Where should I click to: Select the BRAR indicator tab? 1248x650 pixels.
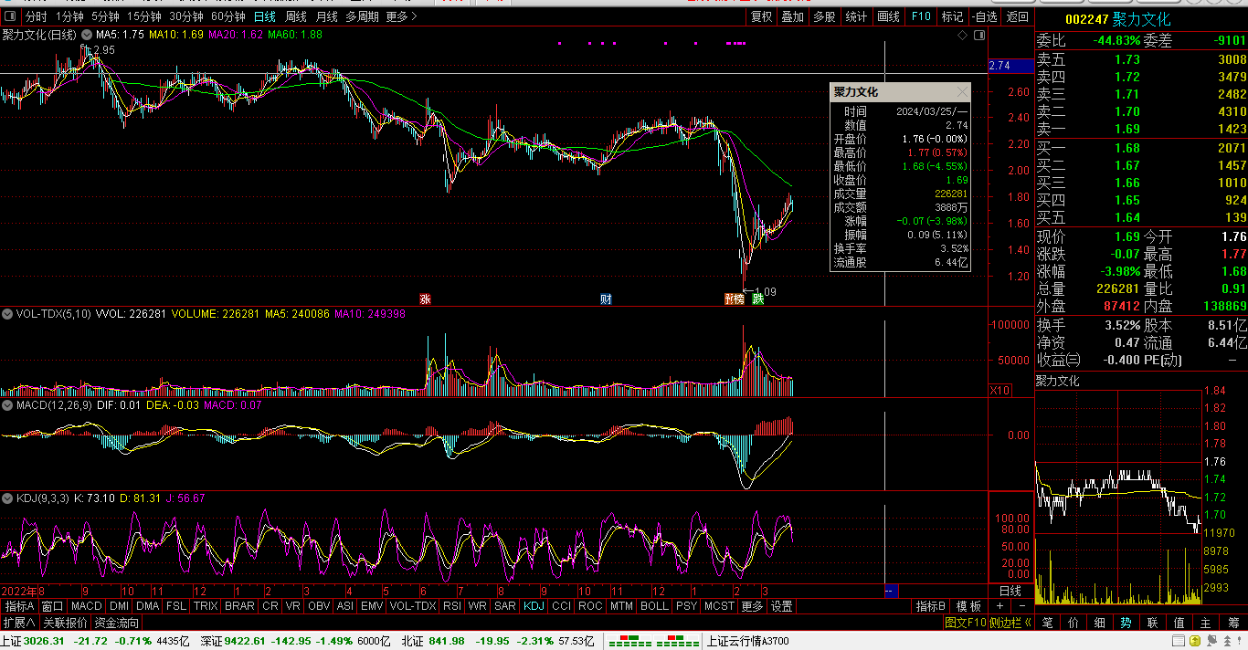click(239, 606)
